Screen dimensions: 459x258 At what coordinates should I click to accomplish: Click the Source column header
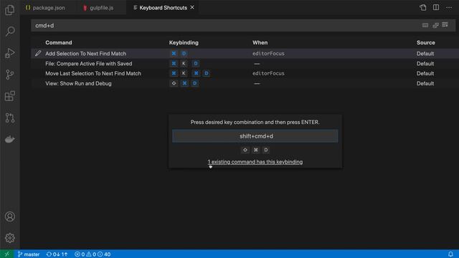(x=425, y=42)
